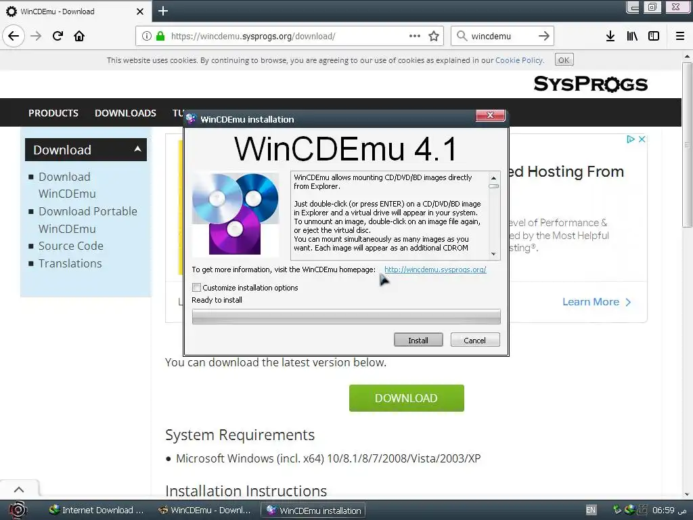Screen dimensions: 693x520
Task: Reload the WinCDEmu download page
Action: (58, 36)
